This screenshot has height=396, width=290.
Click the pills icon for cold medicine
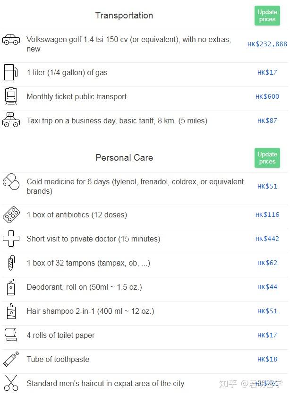11,182
